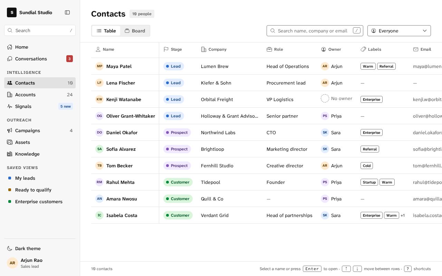Click the Cold label on Tom Becker
The image size is (442, 276).
[367, 166]
